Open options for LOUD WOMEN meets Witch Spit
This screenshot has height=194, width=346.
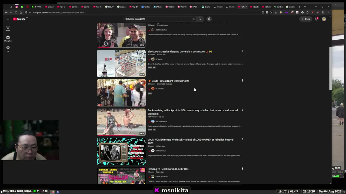(242, 139)
